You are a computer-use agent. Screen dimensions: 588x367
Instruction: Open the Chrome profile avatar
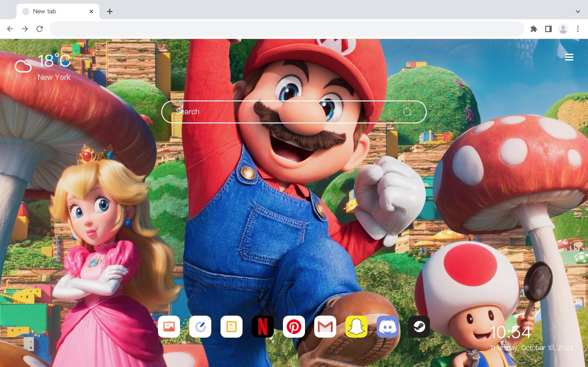(563, 29)
